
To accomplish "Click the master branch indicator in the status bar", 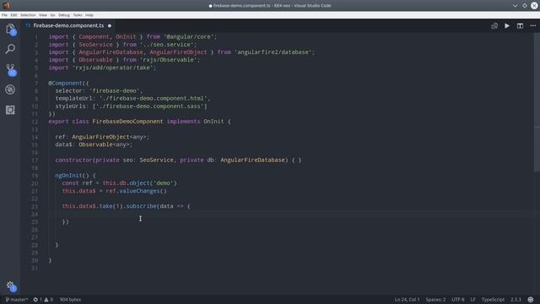I will (17, 300).
